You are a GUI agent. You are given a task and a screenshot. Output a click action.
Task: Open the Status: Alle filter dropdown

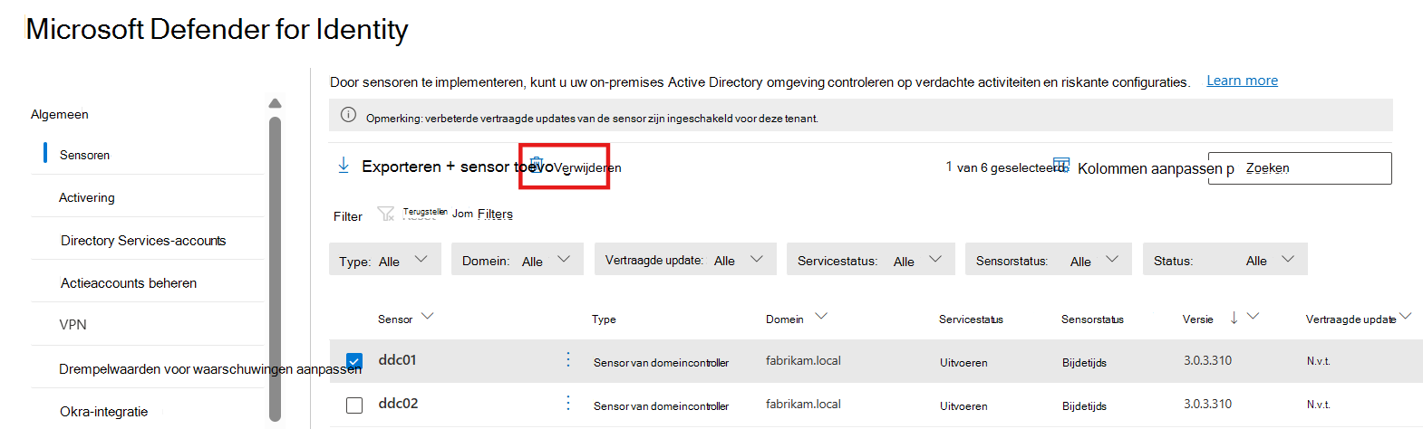(1225, 260)
